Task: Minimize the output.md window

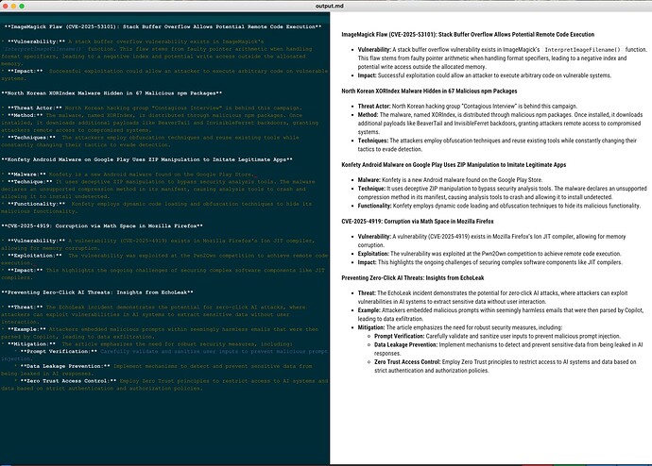Action: coord(13,6)
